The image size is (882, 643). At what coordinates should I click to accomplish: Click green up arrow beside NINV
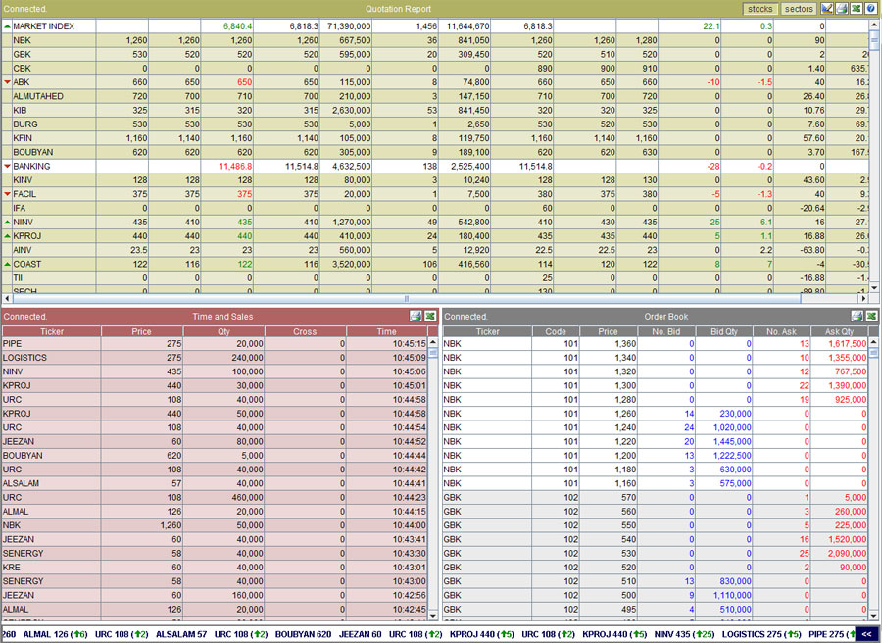[7, 223]
